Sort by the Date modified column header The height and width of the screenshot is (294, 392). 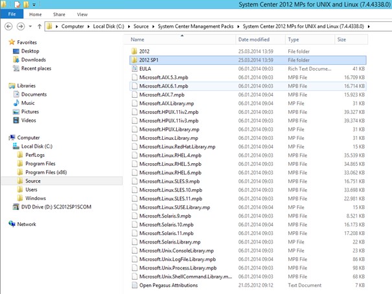pyautogui.click(x=260, y=40)
